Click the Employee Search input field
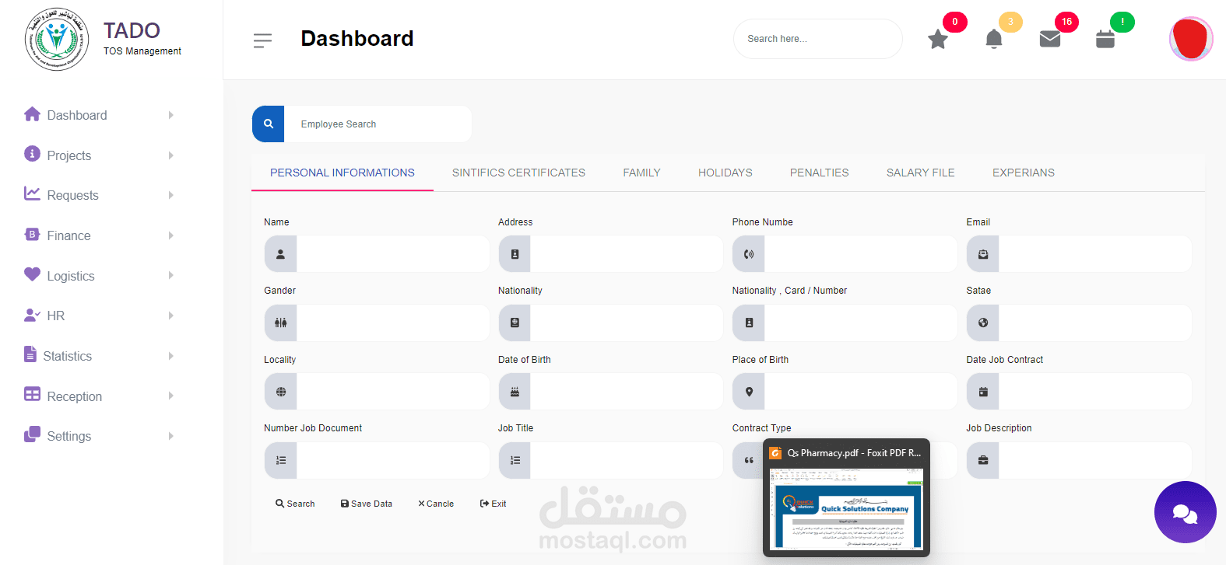Image resolution: width=1226 pixels, height=565 pixels. (x=378, y=124)
